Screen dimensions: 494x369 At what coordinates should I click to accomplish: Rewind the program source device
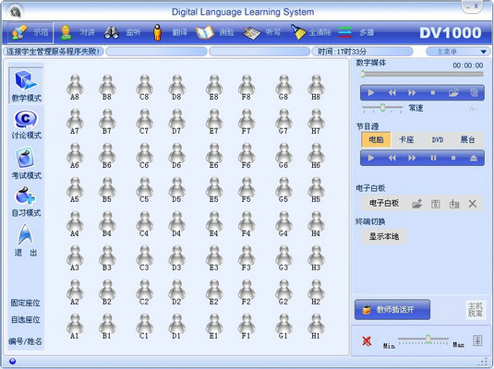(392, 158)
